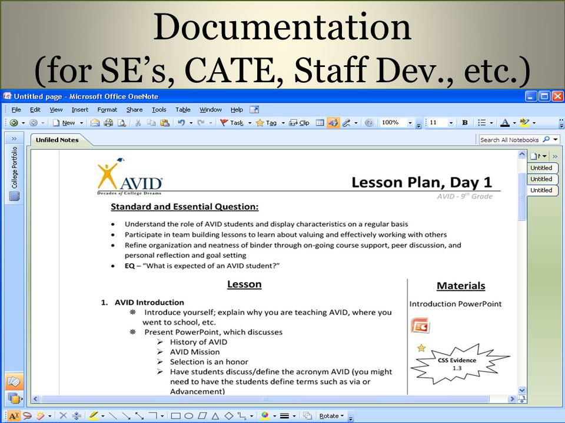Select the Unfiled Notes section tab
This screenshot has width=565, height=423.
[57, 140]
